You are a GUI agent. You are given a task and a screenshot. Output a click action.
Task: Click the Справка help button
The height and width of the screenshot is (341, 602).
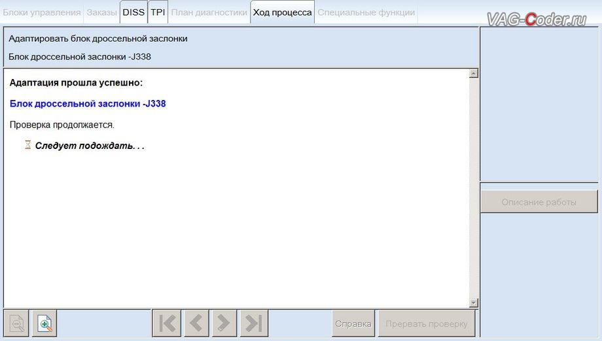tap(353, 324)
